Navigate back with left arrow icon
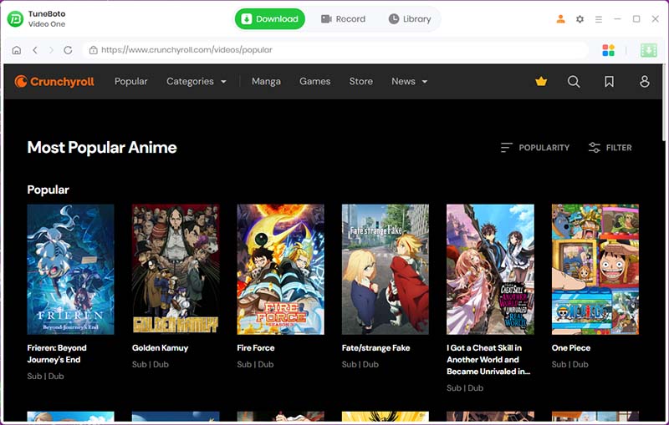Viewport: 669px width, 425px height. pyautogui.click(x=35, y=50)
